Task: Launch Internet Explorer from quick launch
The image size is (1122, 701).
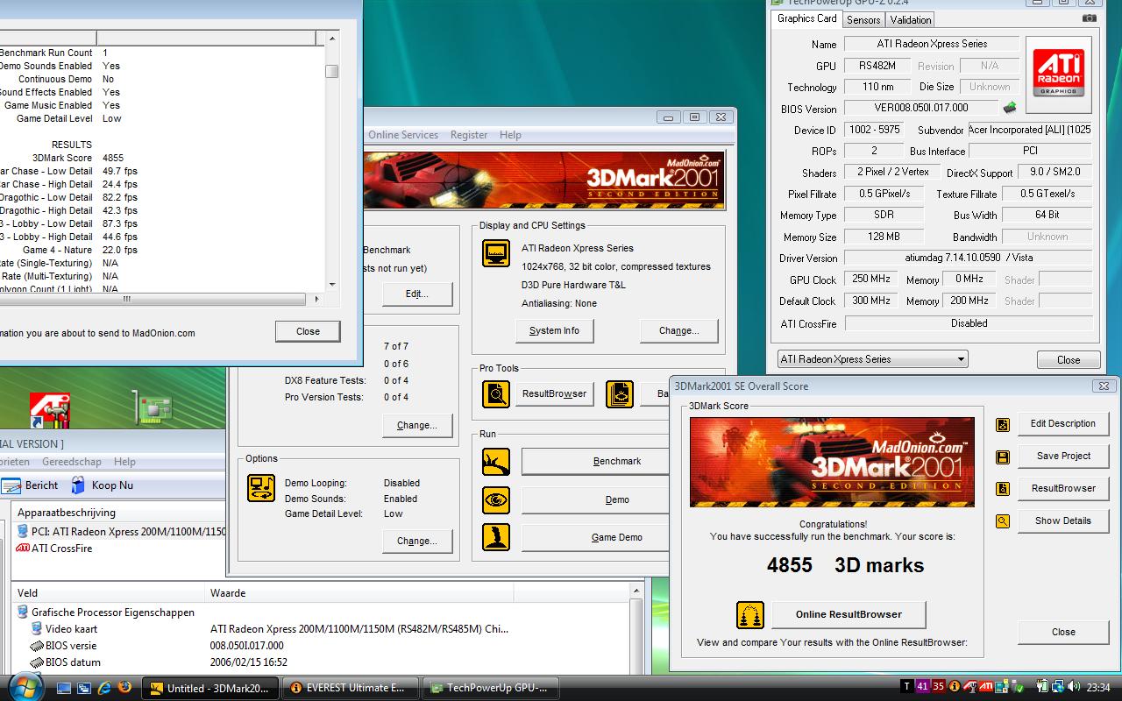Action: click(104, 688)
